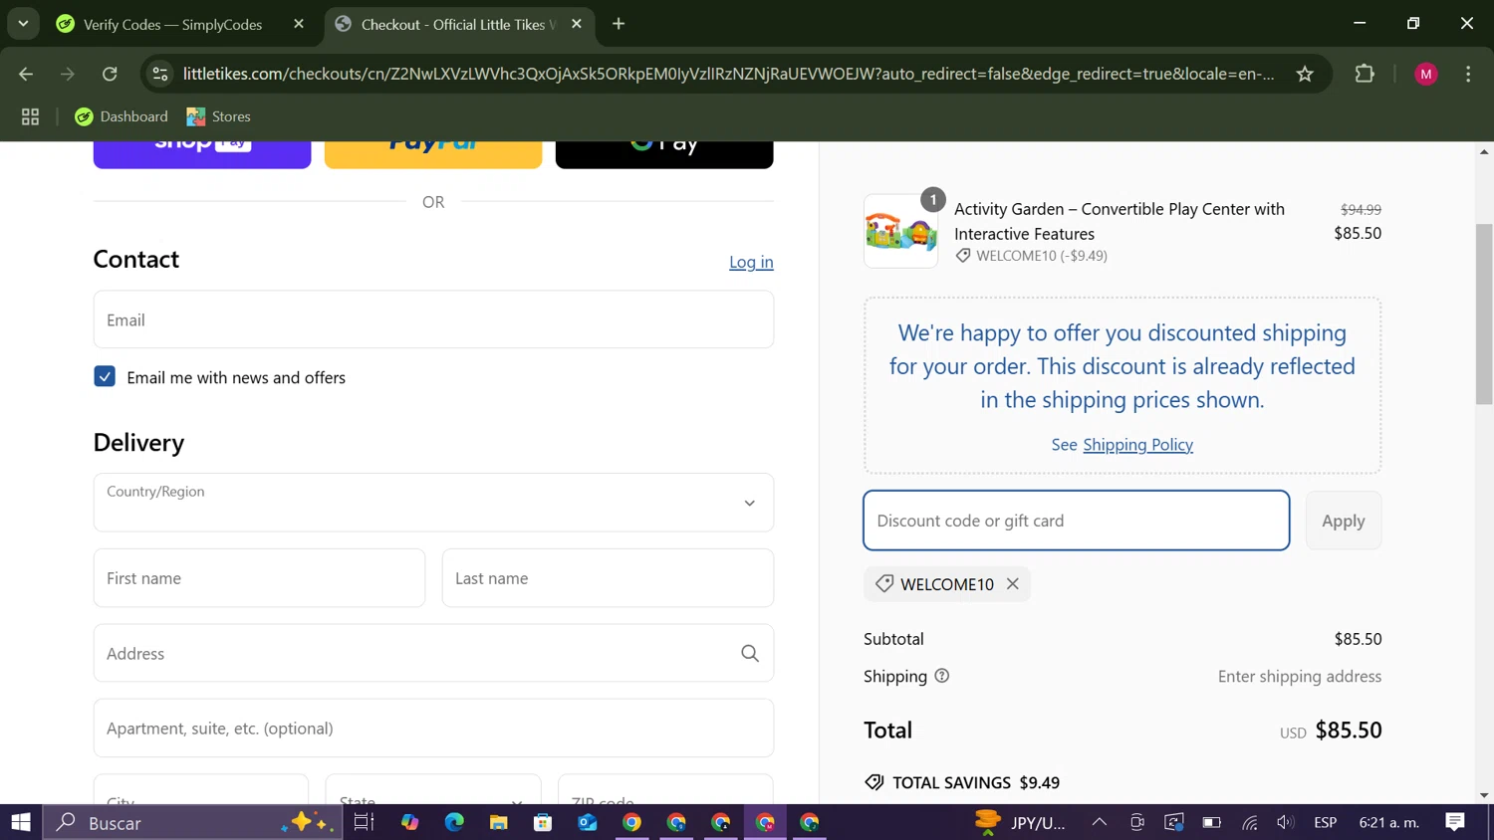The image size is (1494, 840).
Task: Open the notification center icon
Action: [x=1455, y=822]
